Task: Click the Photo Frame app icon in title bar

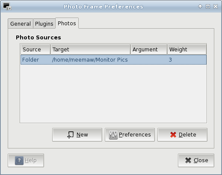Action: point(7,6)
